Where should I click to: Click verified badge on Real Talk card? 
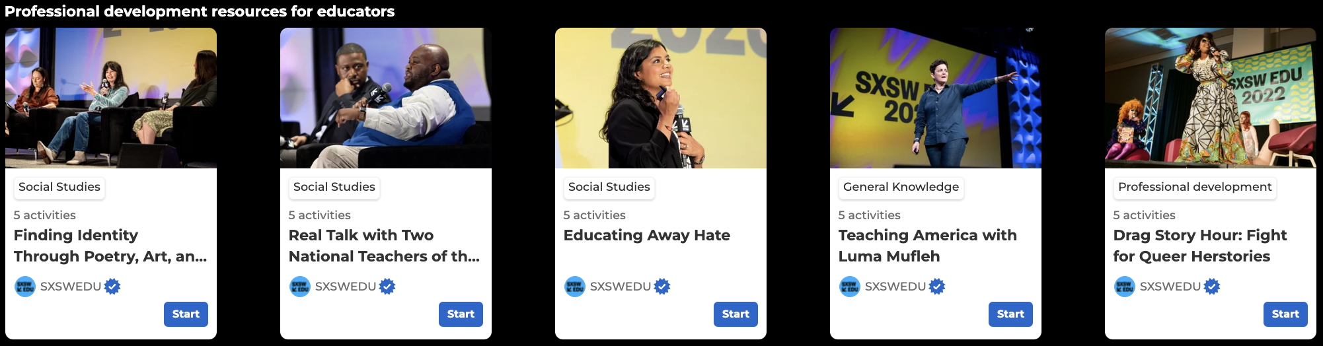[x=387, y=287]
